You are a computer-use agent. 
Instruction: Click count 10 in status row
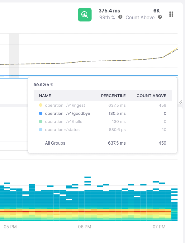point(164,129)
